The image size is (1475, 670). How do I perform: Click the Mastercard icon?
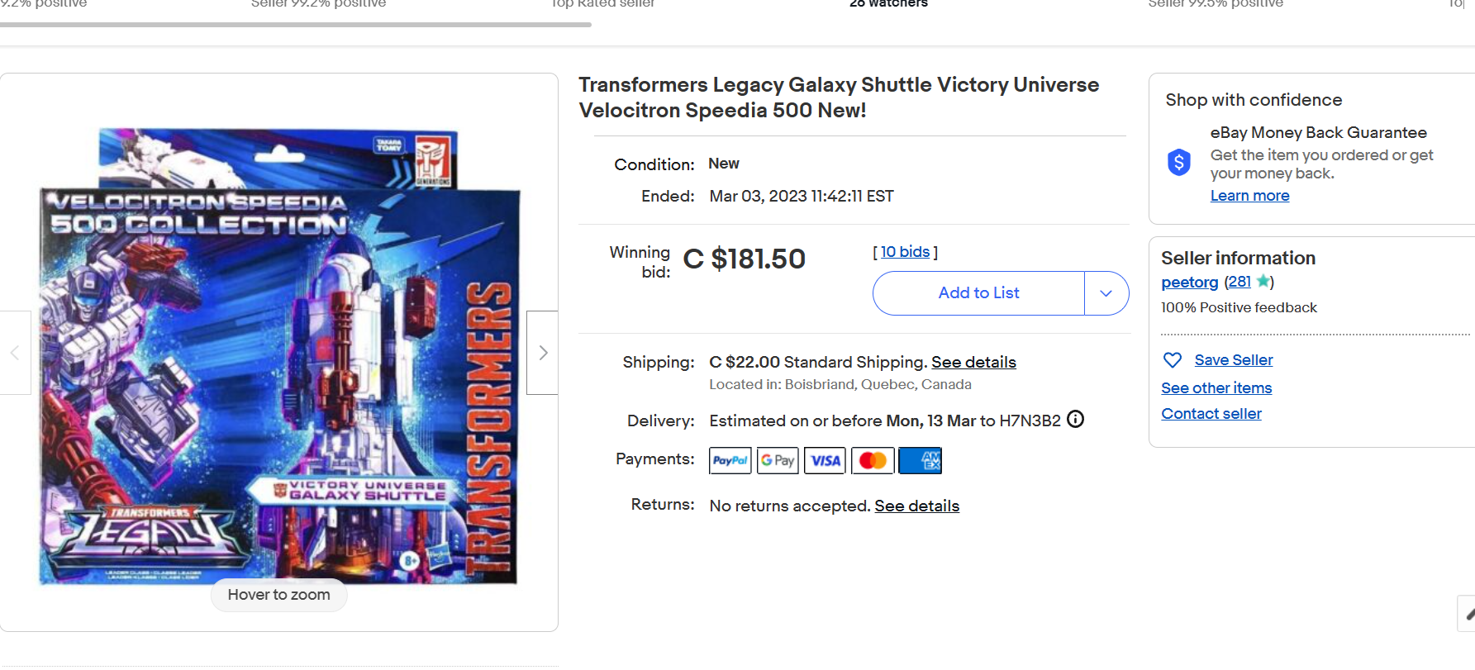tap(873, 460)
